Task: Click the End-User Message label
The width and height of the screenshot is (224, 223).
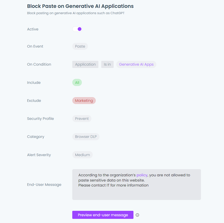Action: pos(44,185)
